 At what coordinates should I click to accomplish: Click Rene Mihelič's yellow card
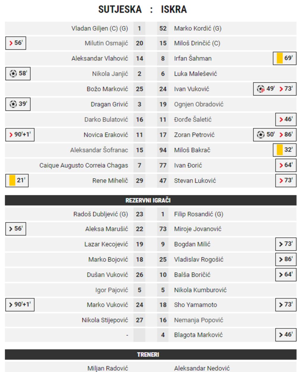(x=12, y=180)
